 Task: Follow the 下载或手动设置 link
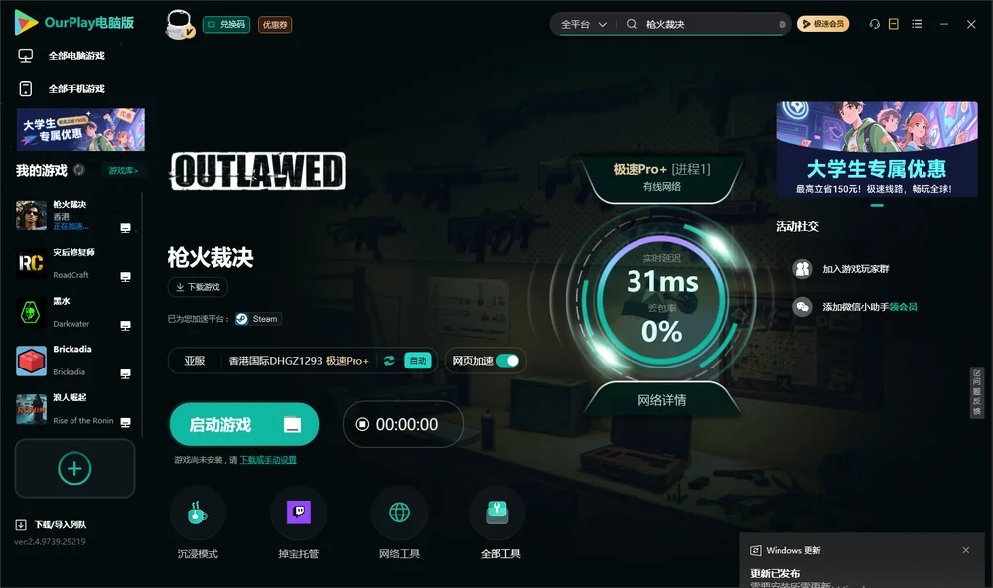pos(268,460)
